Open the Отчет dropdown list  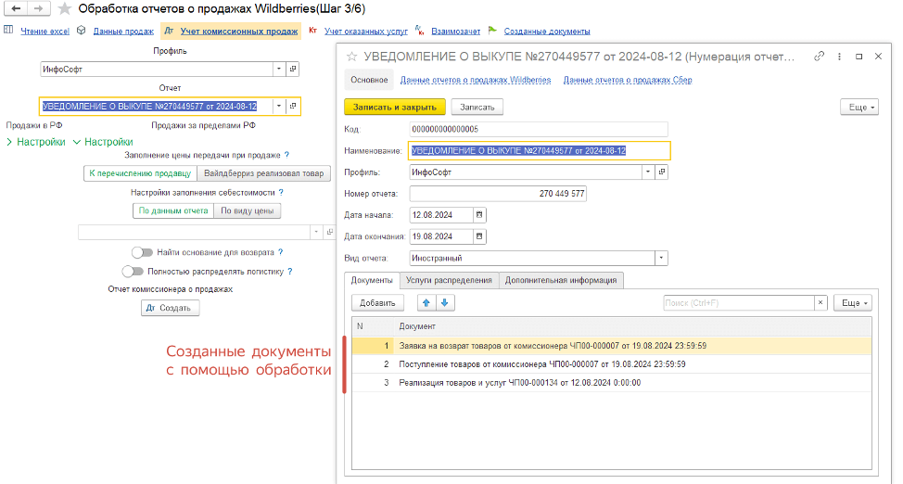tap(278, 106)
